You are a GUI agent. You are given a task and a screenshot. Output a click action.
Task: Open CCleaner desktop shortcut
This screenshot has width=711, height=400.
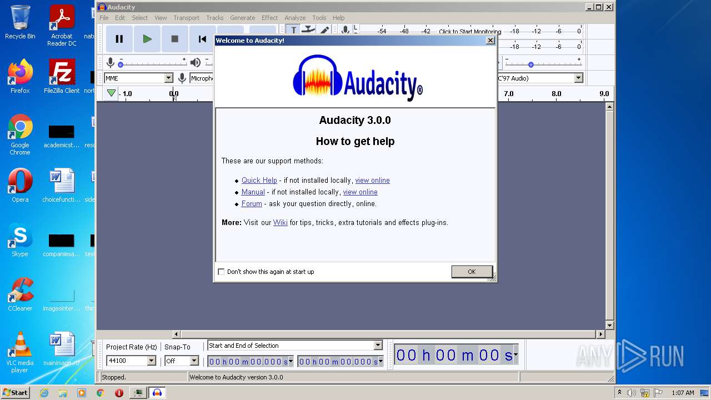[x=20, y=294]
